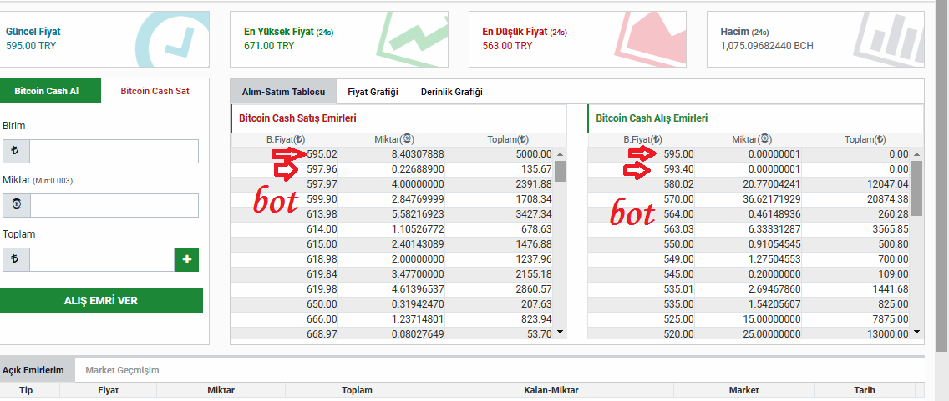Click the bar chart icon in Hacim card
Viewport: 949px width, 401px height.
(x=890, y=40)
